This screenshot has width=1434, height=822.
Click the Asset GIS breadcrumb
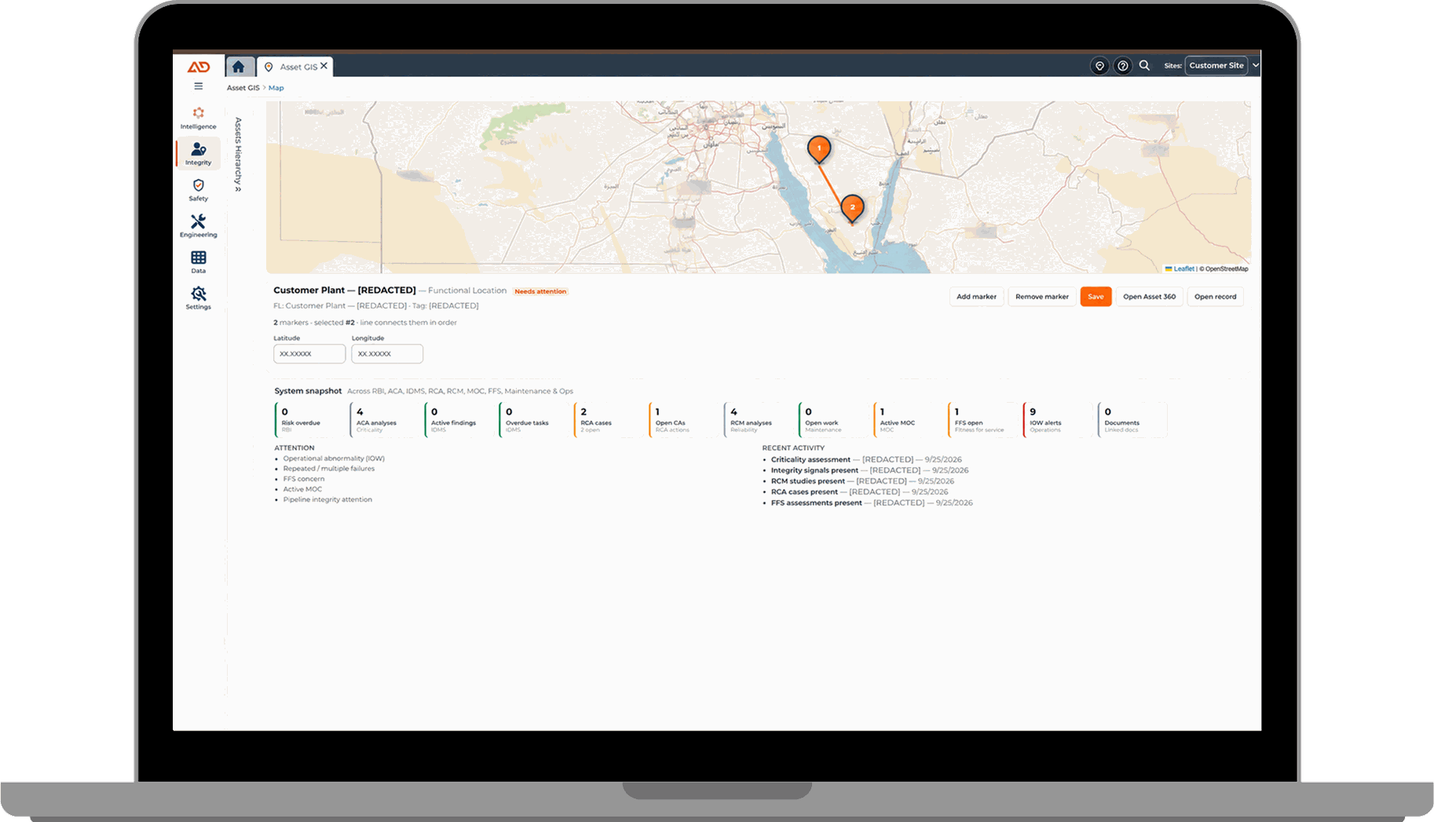243,88
